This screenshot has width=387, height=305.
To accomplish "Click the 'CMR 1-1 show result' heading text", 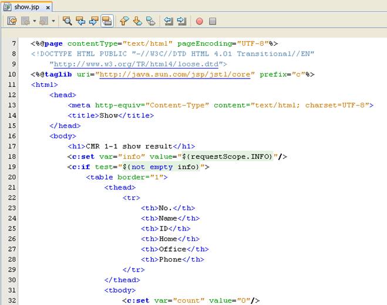I will 129,147.
